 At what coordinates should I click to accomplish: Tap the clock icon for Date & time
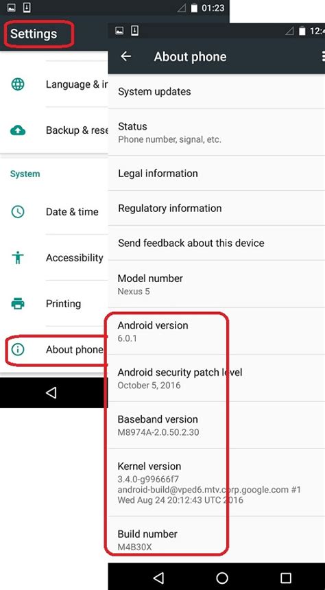click(18, 212)
